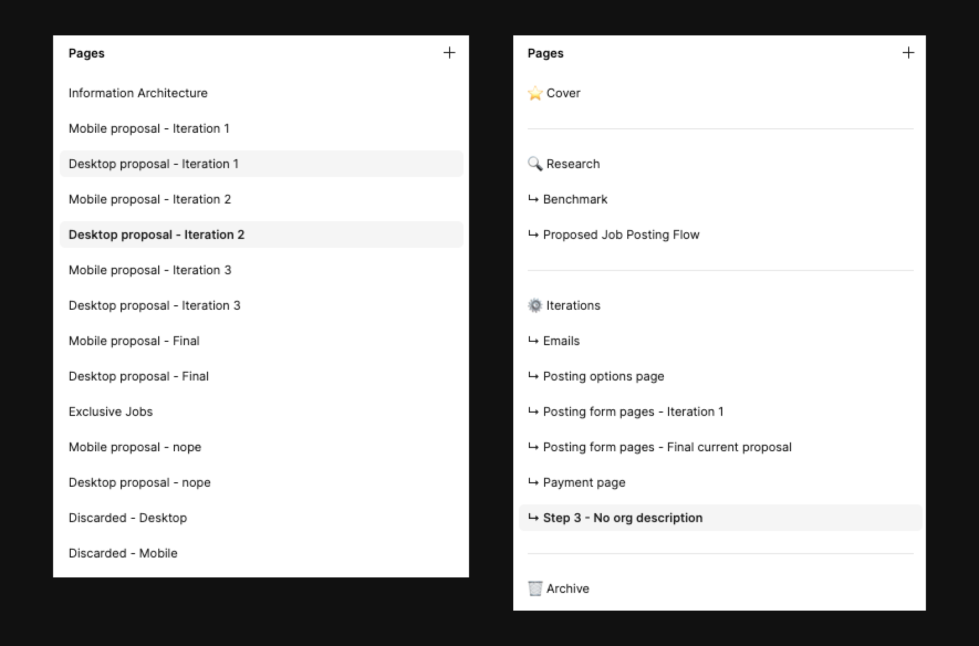This screenshot has width=979, height=646.
Task: Click the gear icon beside Iterations
Action: (x=534, y=305)
